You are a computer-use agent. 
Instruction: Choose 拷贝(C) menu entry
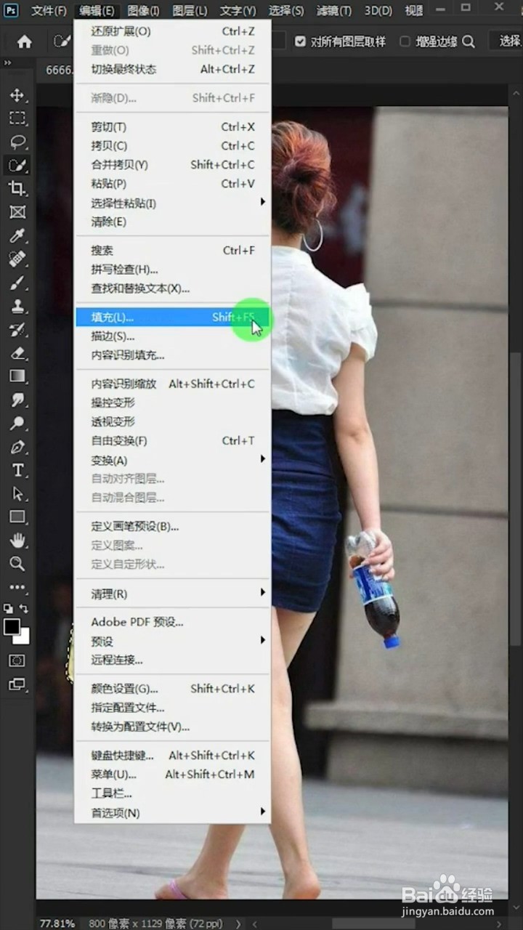pos(173,146)
